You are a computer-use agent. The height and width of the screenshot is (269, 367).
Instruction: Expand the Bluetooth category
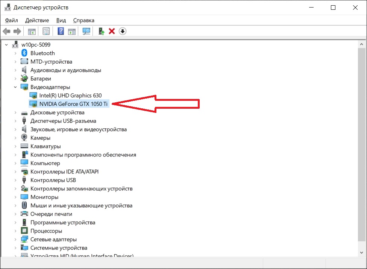click(x=15, y=53)
